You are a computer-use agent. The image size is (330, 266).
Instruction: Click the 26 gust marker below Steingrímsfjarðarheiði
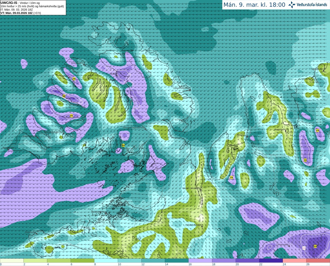coord(123,145)
